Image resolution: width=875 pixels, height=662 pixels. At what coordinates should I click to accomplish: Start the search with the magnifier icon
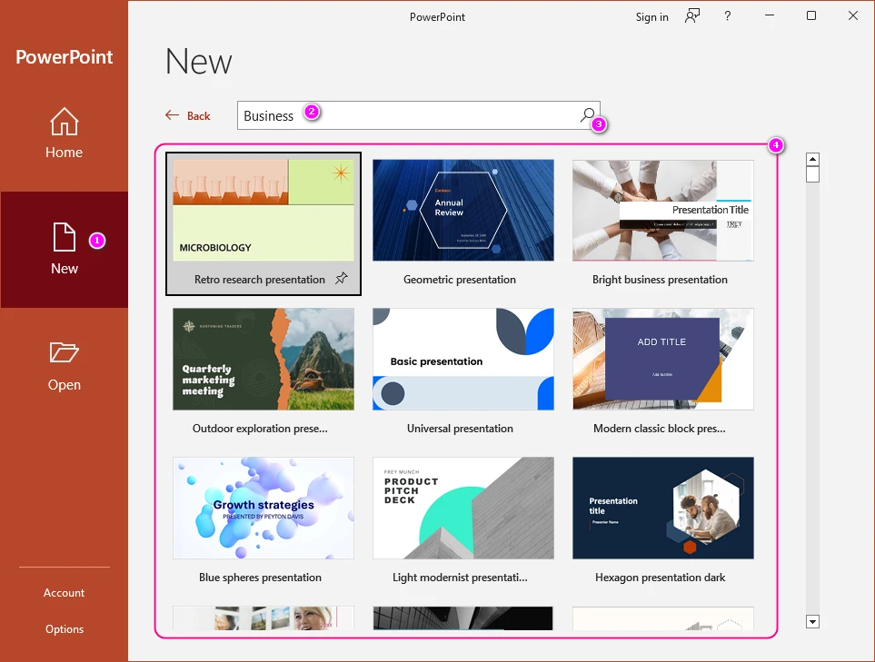point(587,114)
